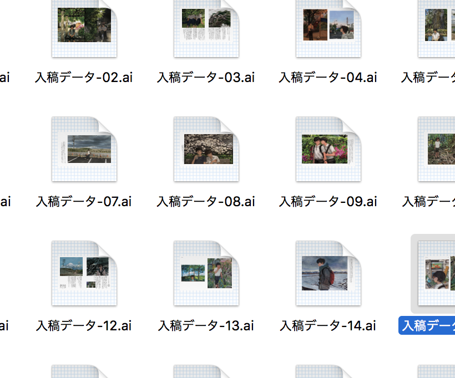
Task: Select the 入稿データ-07.ai file icon
Action: coord(84,149)
